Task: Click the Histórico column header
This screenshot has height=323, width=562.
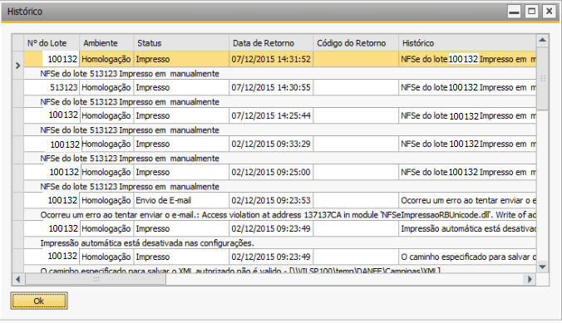Action: 467,43
